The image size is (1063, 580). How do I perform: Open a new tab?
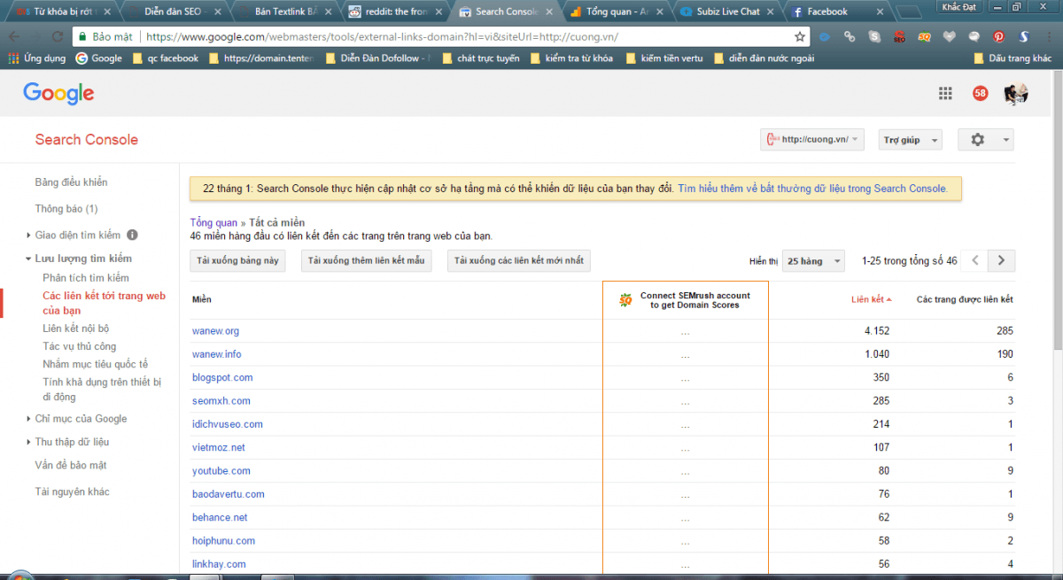point(908,12)
